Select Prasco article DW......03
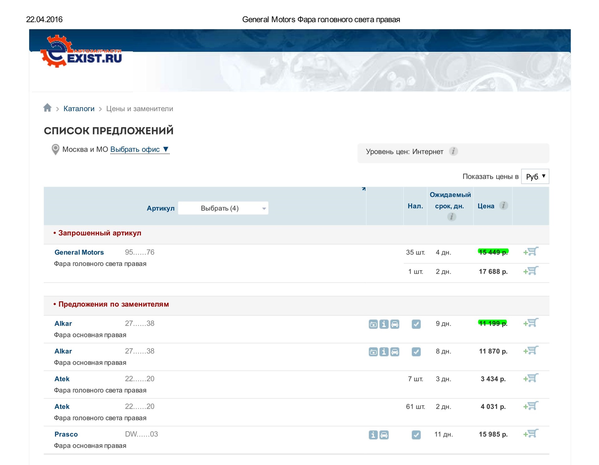The height and width of the screenshot is (465, 599). click(141, 434)
